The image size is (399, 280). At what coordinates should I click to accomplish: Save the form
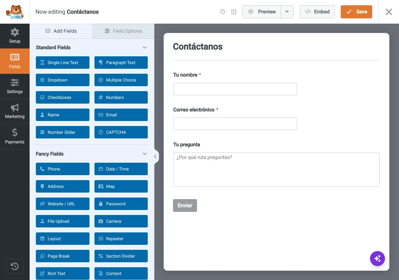coord(356,12)
